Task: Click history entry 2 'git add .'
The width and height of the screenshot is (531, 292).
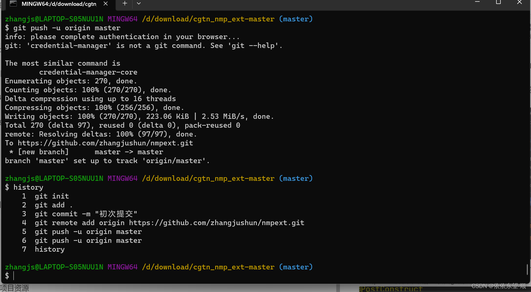Action: pos(47,205)
